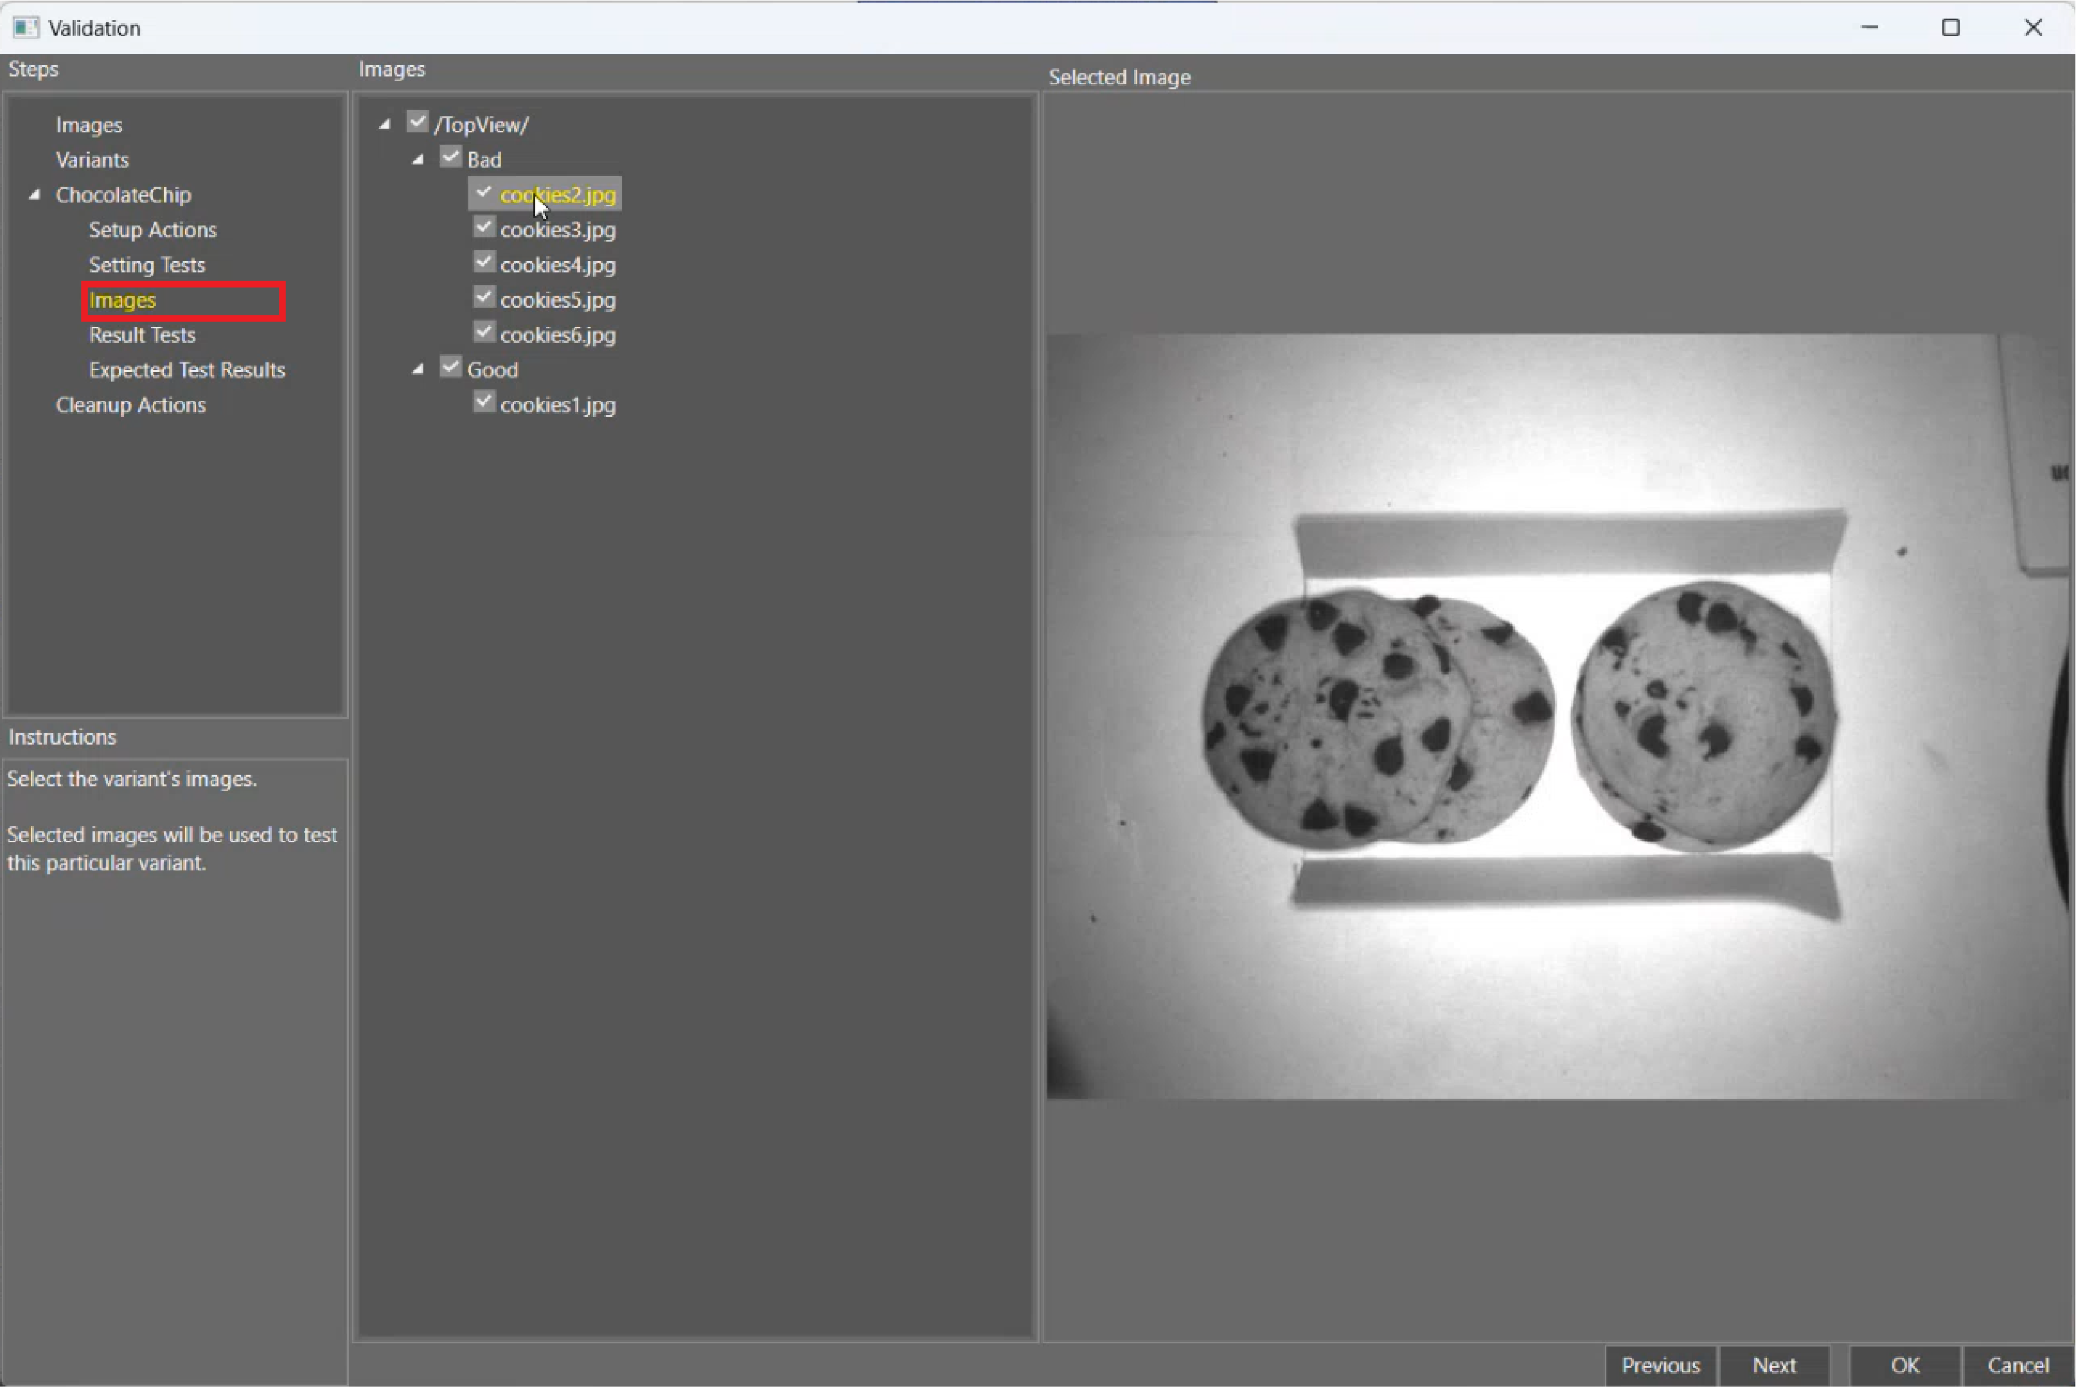
Task: Collapse the Bad folder node
Action: 418,160
